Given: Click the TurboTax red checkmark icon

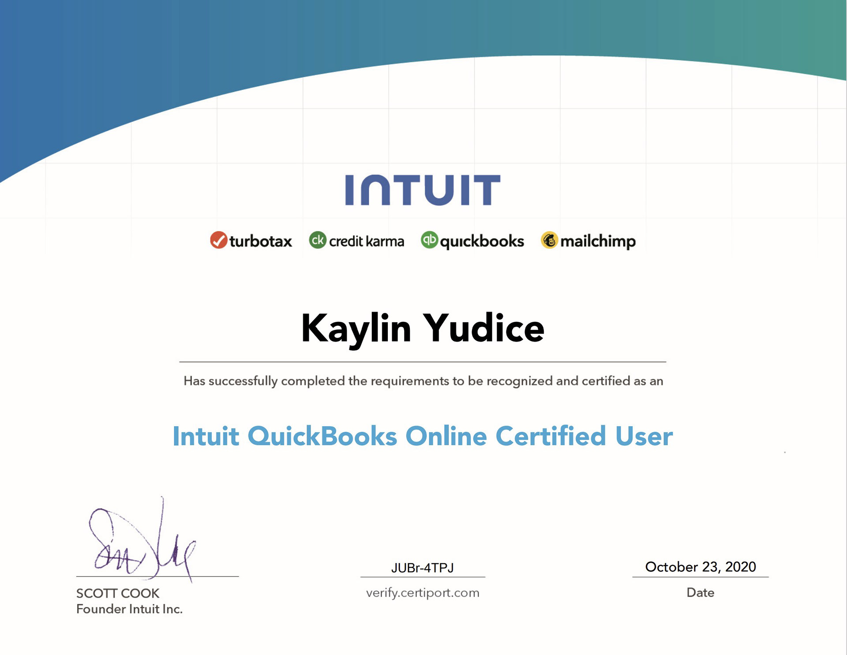Looking at the screenshot, I should click(x=218, y=240).
